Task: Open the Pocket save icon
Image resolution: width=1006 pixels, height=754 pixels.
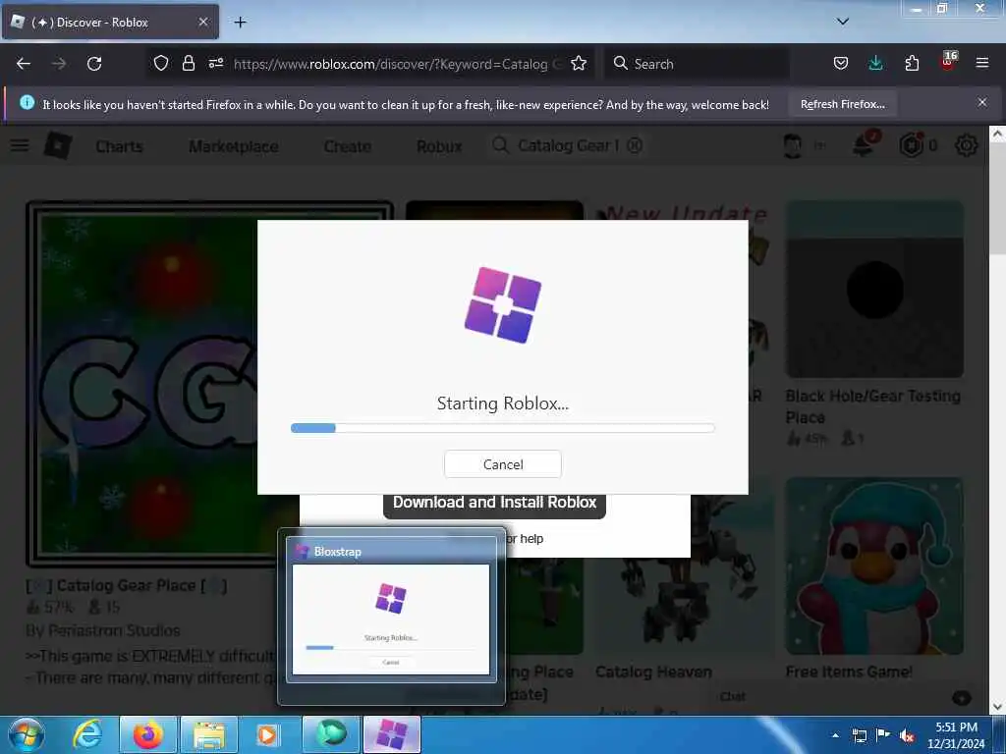Action: pyautogui.click(x=841, y=64)
